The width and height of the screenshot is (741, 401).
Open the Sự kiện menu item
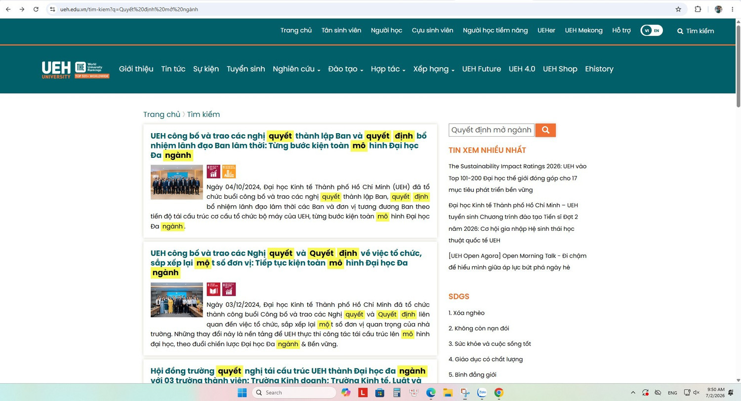tap(206, 69)
